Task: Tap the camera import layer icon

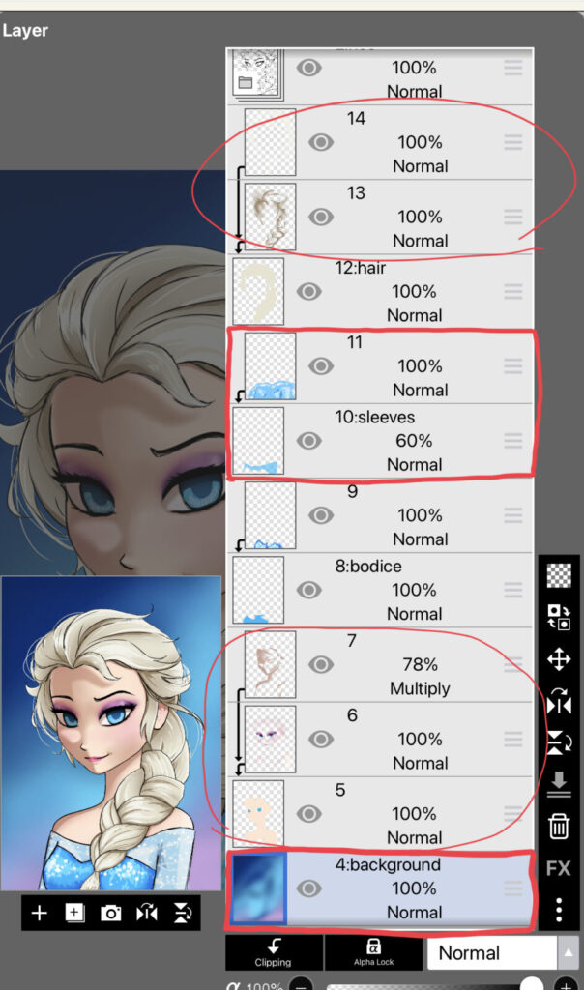Action: pyautogui.click(x=110, y=913)
